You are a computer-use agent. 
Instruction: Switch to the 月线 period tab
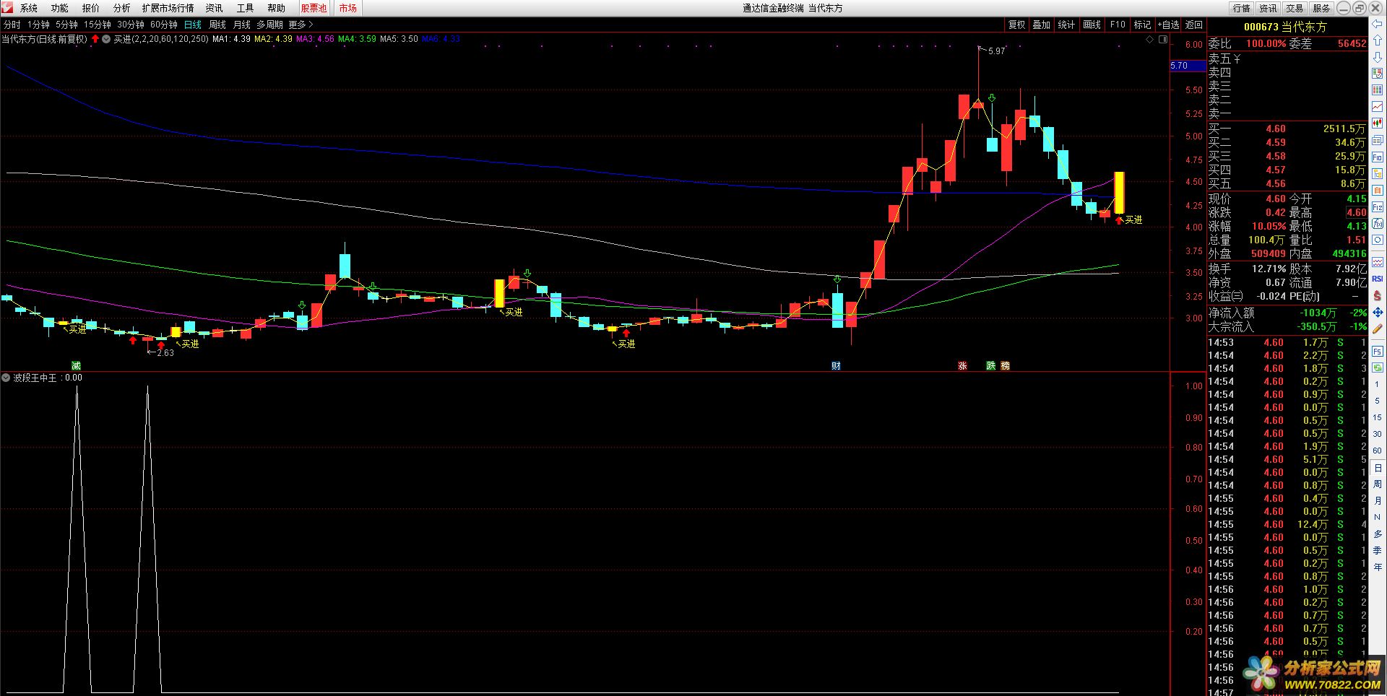point(242,25)
